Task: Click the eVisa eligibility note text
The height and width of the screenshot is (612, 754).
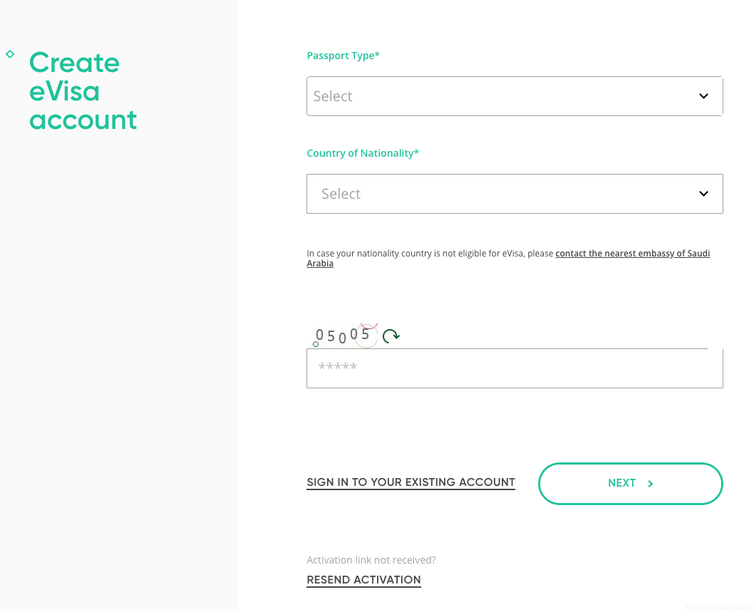Action: (x=430, y=254)
